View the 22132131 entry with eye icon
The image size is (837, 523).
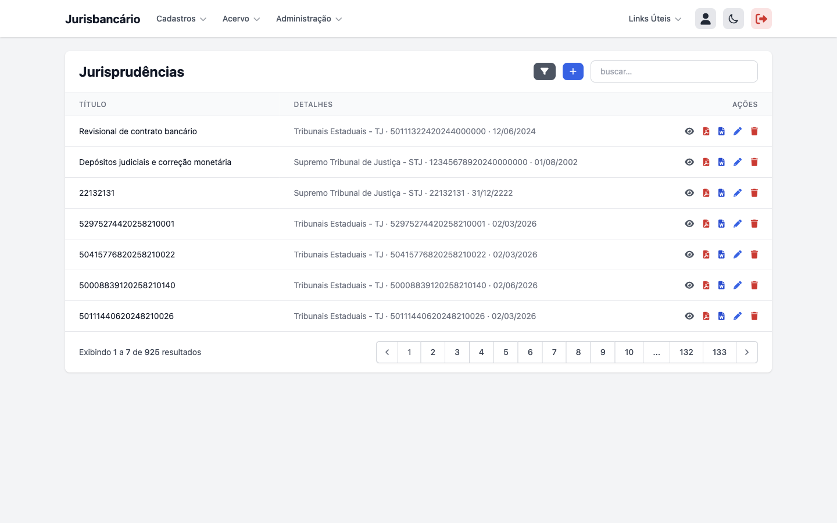689,193
